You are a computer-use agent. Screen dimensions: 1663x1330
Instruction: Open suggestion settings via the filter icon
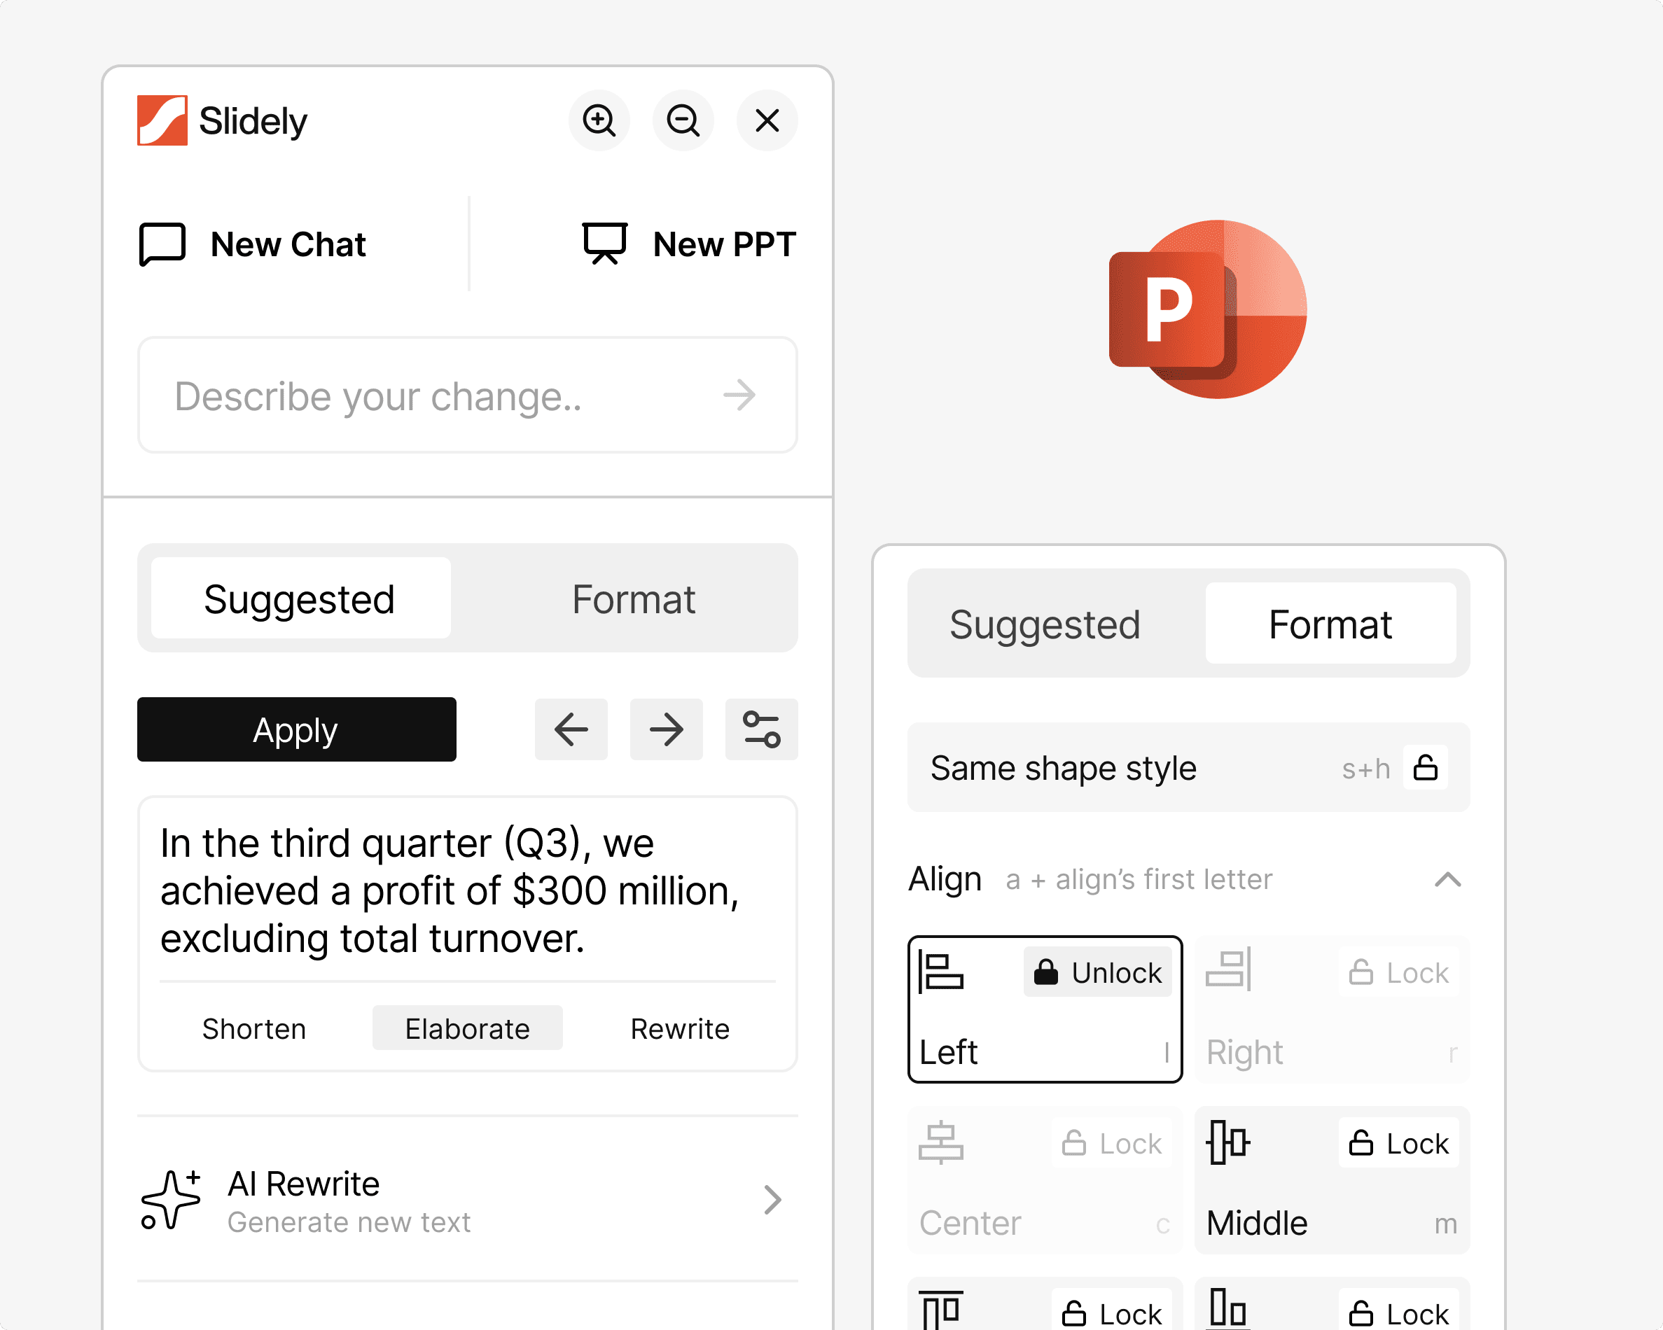[x=761, y=729]
